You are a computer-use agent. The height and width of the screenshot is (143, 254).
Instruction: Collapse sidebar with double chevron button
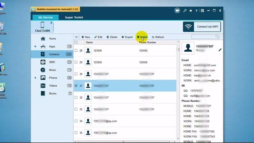pos(76,37)
